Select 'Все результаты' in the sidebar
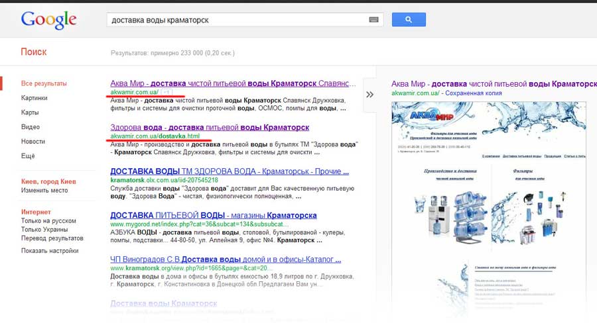 pos(44,83)
